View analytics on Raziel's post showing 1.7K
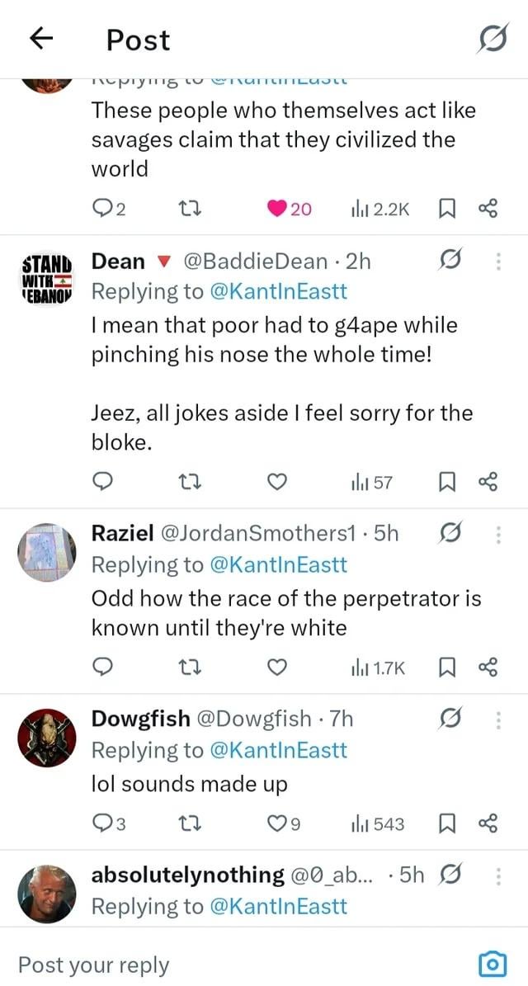 click(x=377, y=668)
